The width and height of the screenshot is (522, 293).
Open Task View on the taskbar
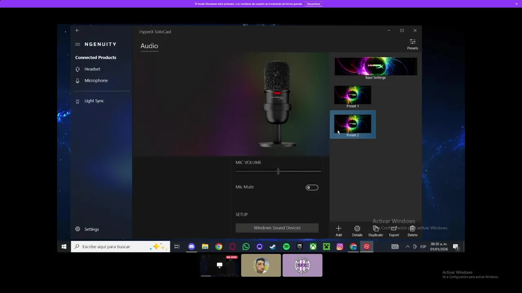pos(177,247)
